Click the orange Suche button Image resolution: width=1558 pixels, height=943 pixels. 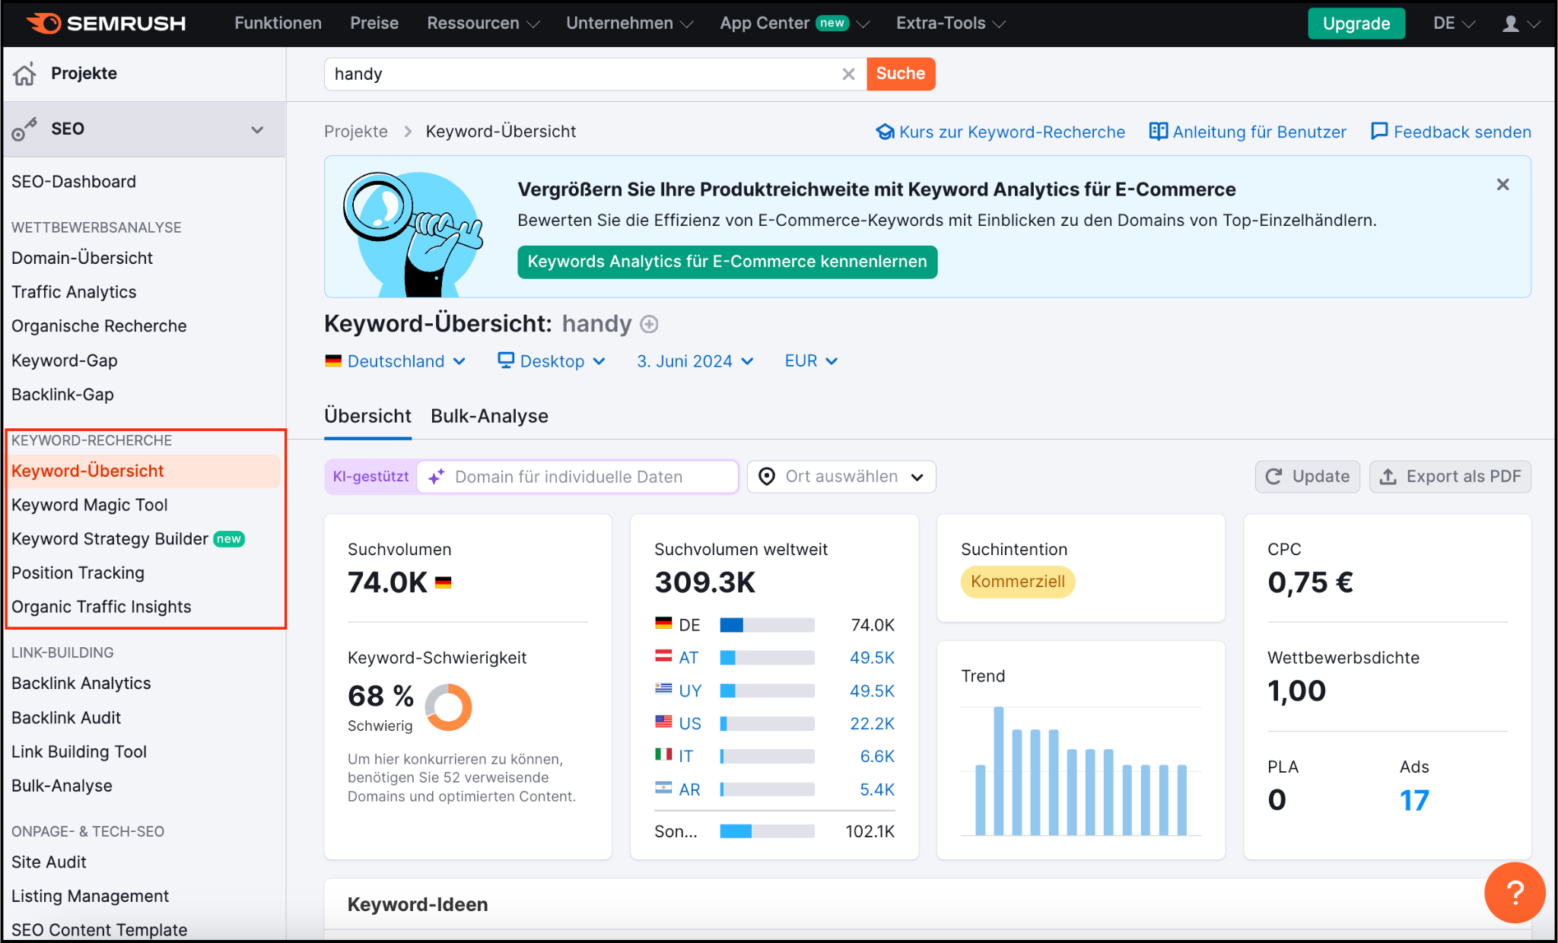click(901, 74)
